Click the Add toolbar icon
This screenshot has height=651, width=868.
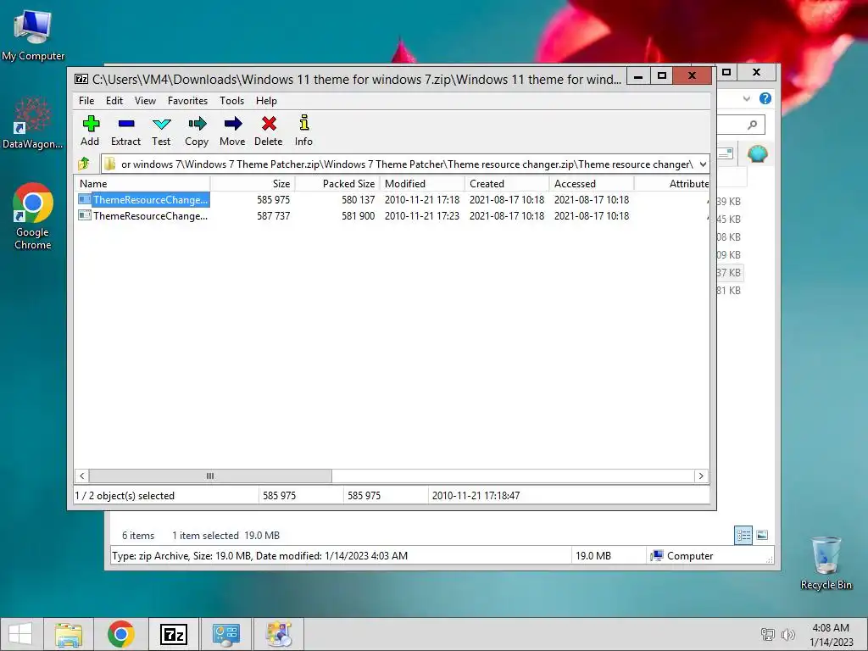coord(90,131)
